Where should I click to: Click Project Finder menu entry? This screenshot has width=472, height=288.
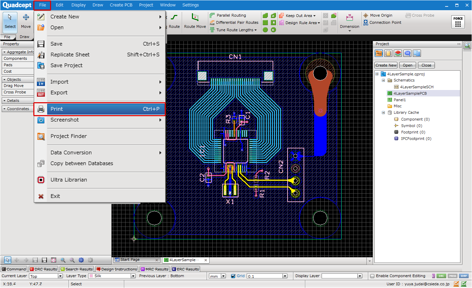[99, 136]
